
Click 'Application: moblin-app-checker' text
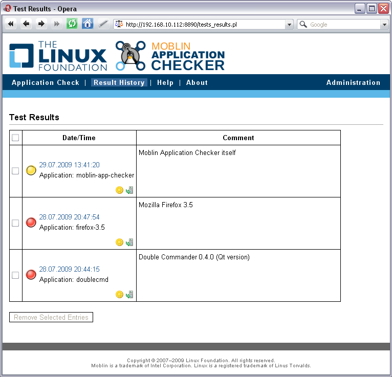pos(87,175)
